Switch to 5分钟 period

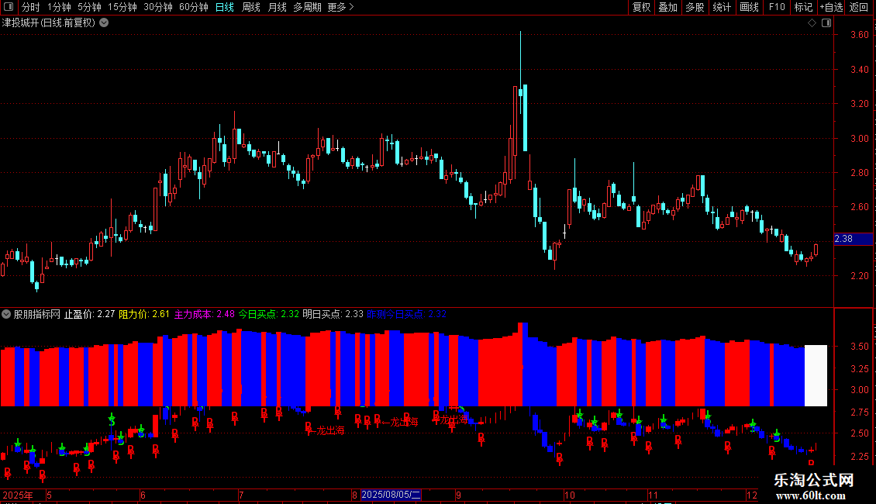click(89, 7)
